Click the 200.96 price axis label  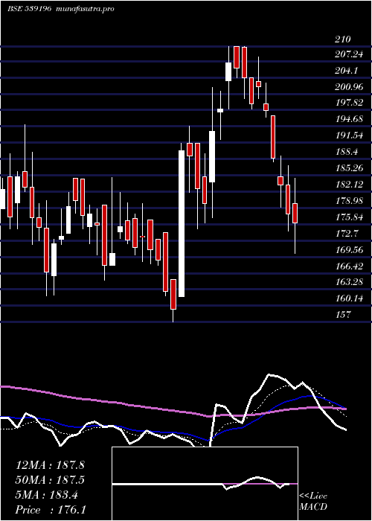[349, 87]
